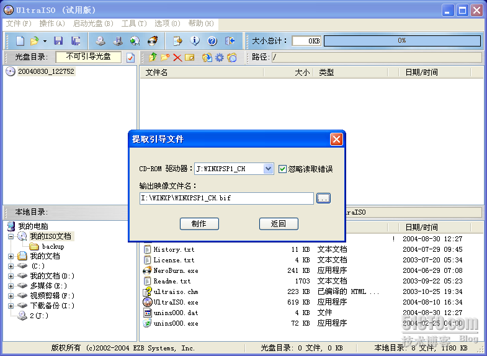Click the red X delete icon
487x356 pixels.
[x=177, y=58]
